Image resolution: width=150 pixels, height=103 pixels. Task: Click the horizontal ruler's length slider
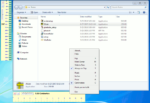click(x=28, y=94)
